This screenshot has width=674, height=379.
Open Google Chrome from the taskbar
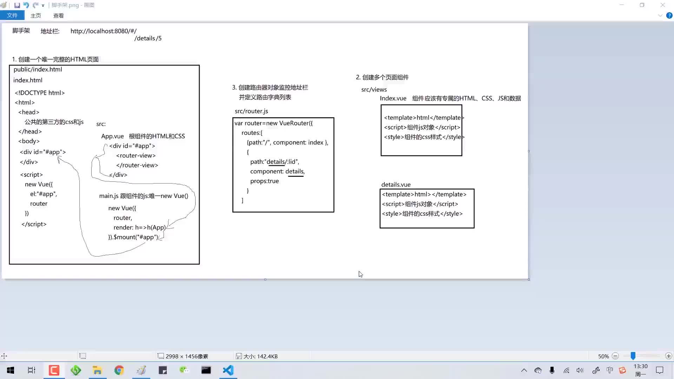click(x=119, y=370)
